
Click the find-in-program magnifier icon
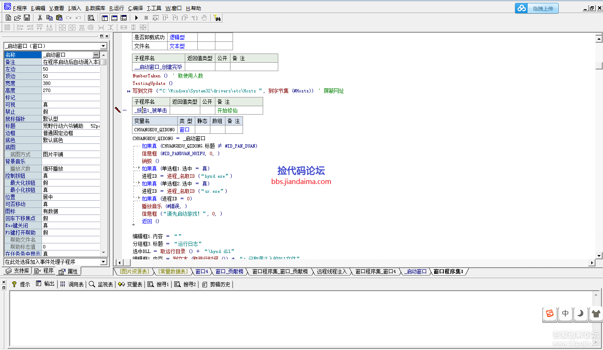point(91,18)
